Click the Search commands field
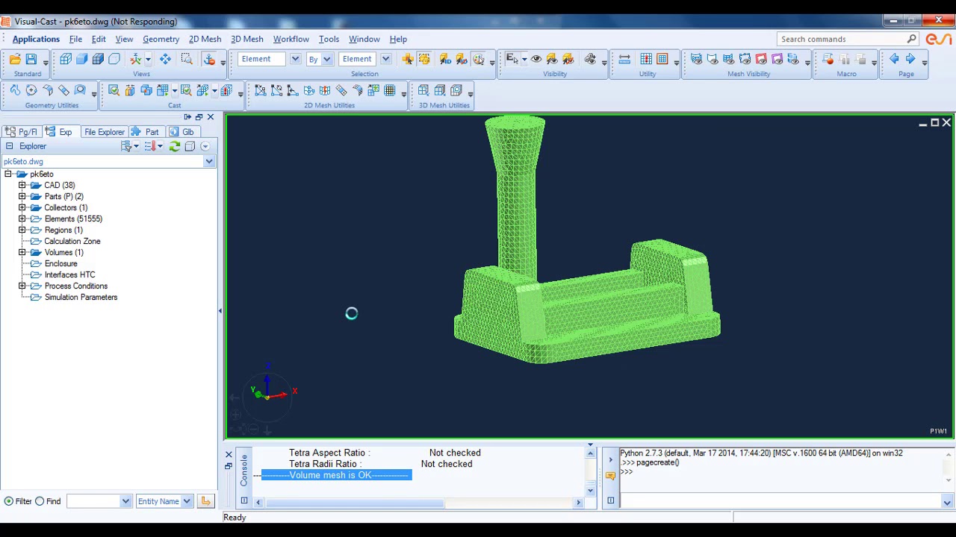Screen dimensions: 956x537 [848, 39]
